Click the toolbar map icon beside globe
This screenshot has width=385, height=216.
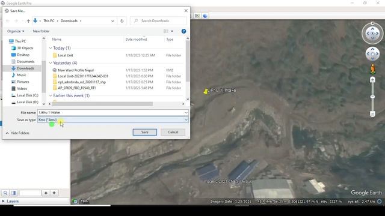coord(197,16)
